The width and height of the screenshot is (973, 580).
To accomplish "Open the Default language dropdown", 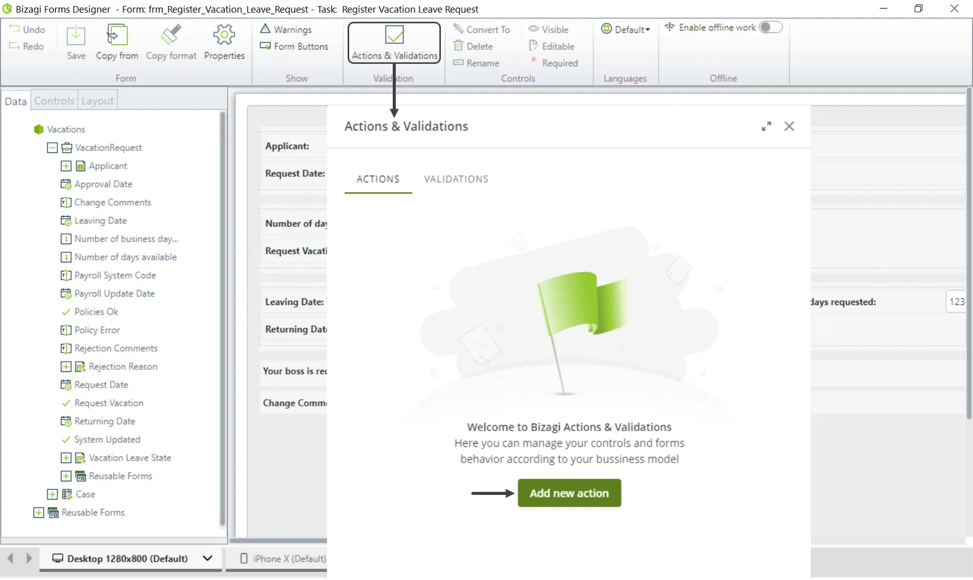I will point(626,29).
